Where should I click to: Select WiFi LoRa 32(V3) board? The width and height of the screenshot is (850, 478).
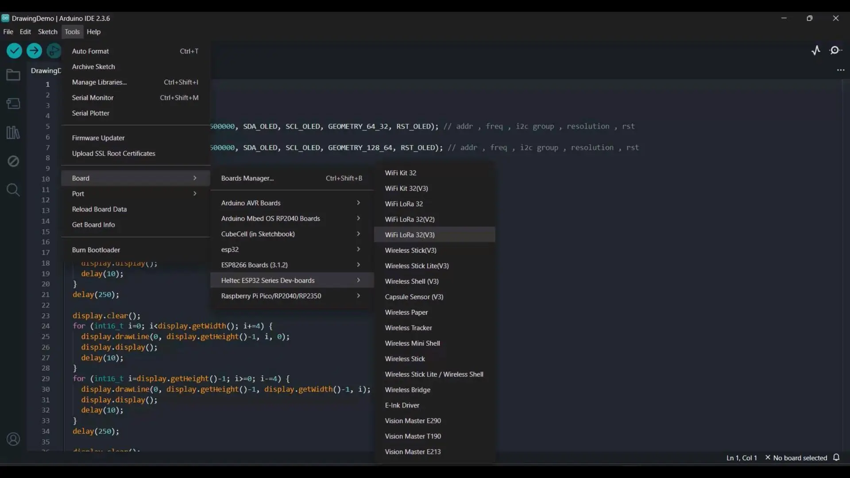tap(410, 235)
